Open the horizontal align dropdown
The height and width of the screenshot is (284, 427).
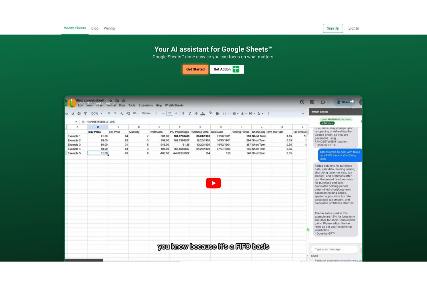coord(235,114)
